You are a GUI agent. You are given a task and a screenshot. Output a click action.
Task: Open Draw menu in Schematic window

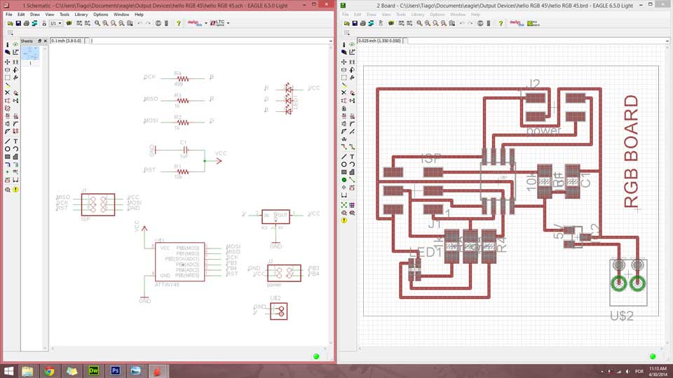[x=35, y=14]
